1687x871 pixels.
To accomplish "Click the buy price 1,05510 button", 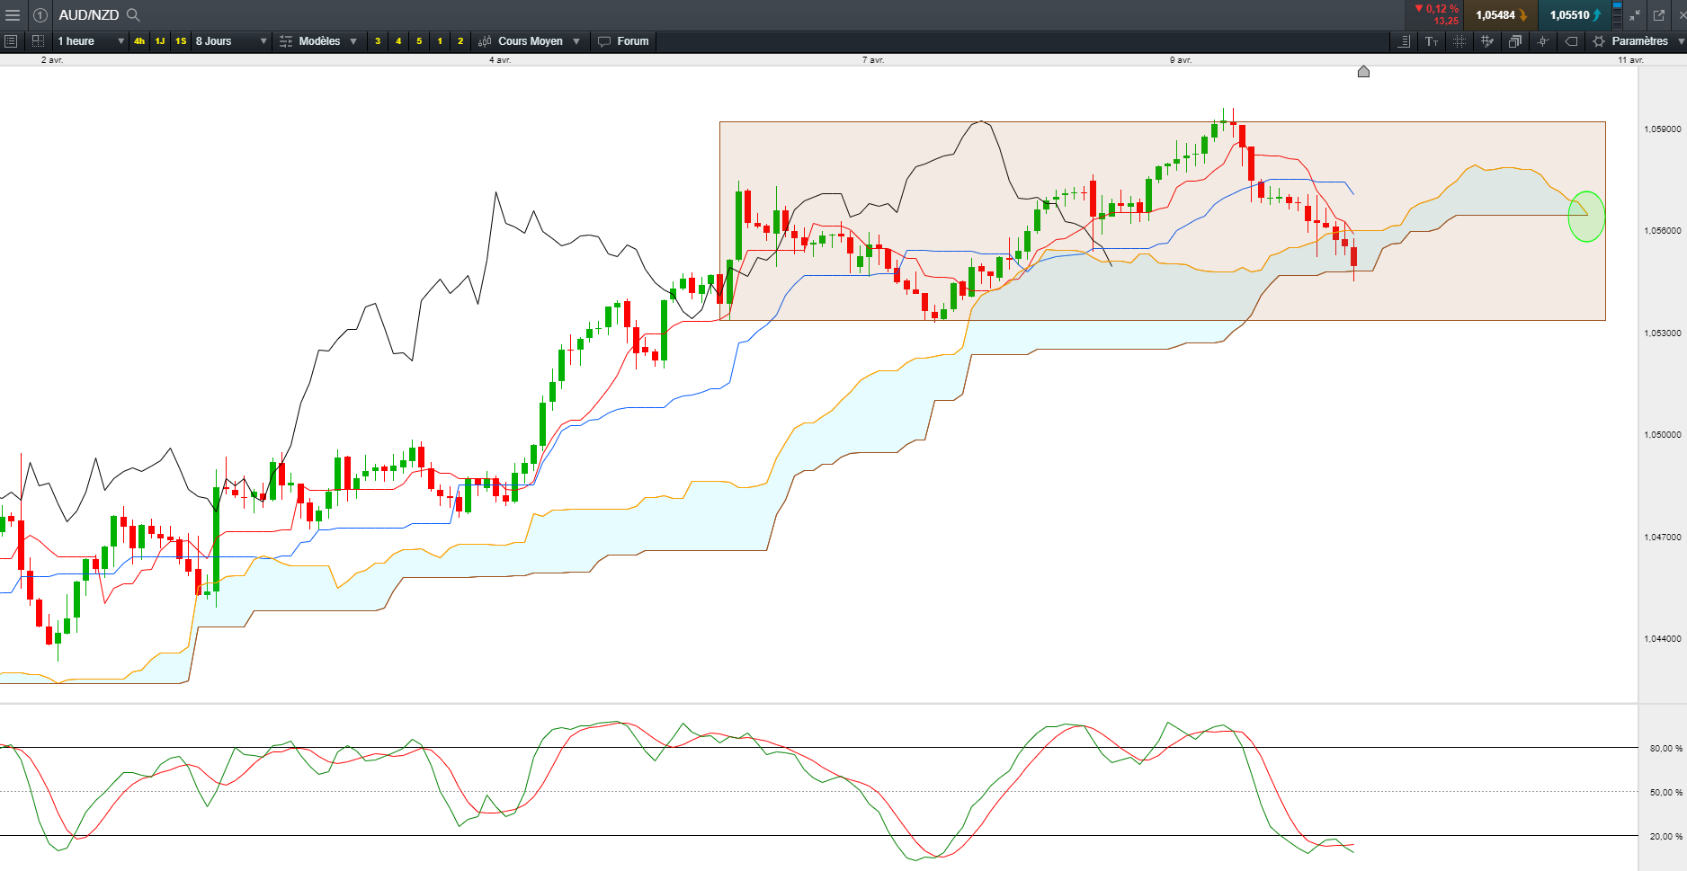I will coord(1575,15).
